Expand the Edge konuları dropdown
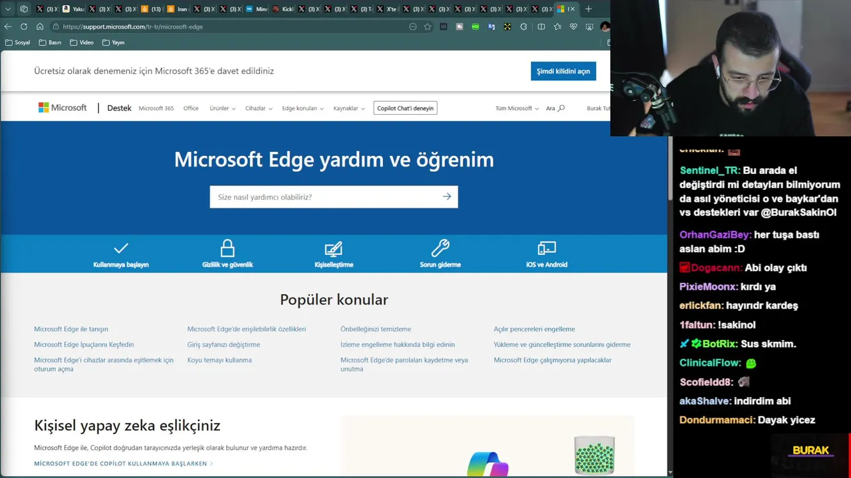This screenshot has width=851, height=478. click(x=303, y=108)
